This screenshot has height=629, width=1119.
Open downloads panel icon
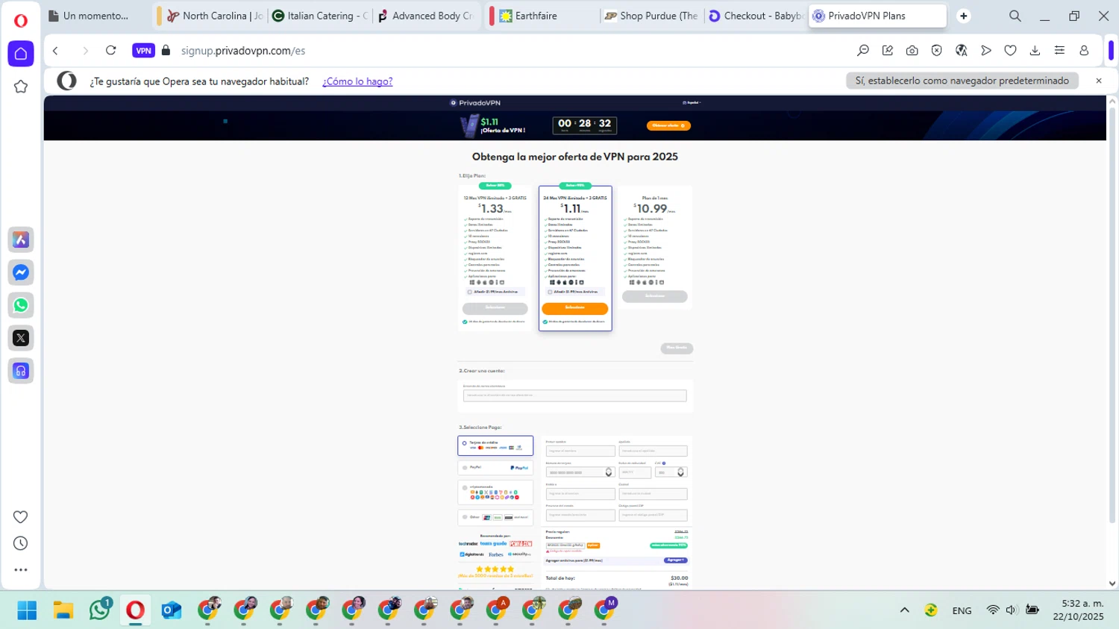point(1035,51)
